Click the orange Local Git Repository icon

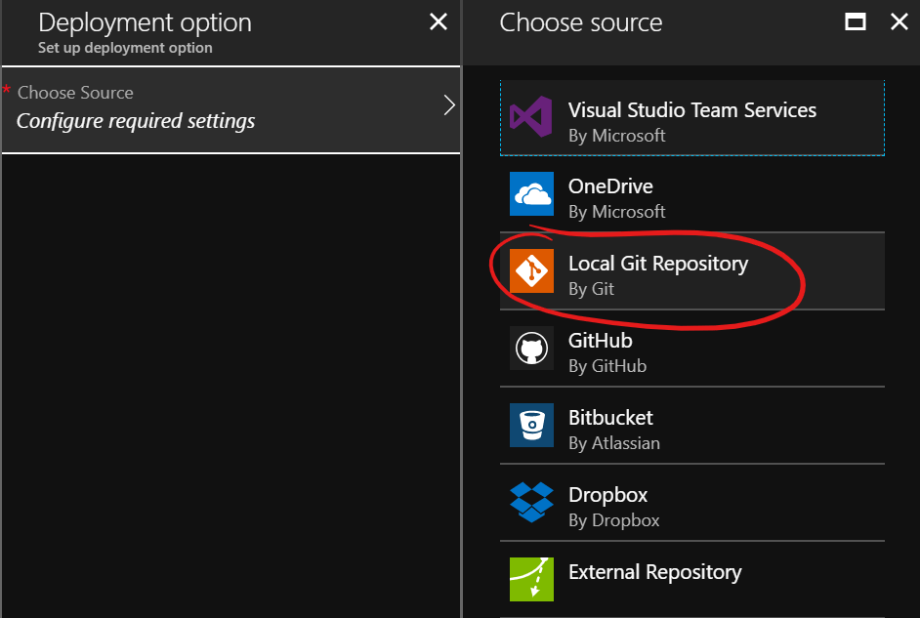(x=531, y=270)
